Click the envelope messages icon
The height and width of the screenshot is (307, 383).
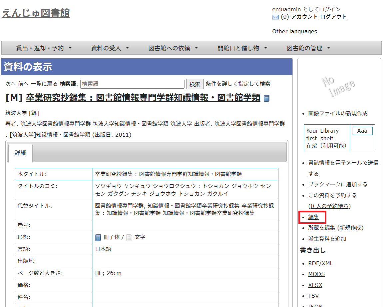[275, 17]
